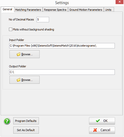
Task: Click the green help question mark icon
Action: tap(7, 121)
